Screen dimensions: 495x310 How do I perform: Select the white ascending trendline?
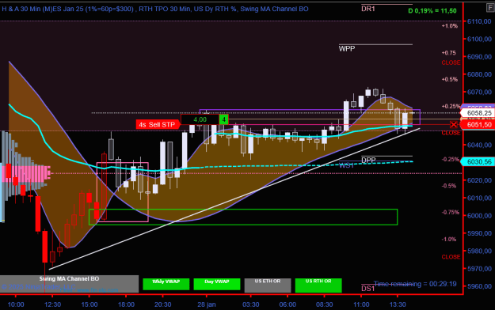point(234,199)
